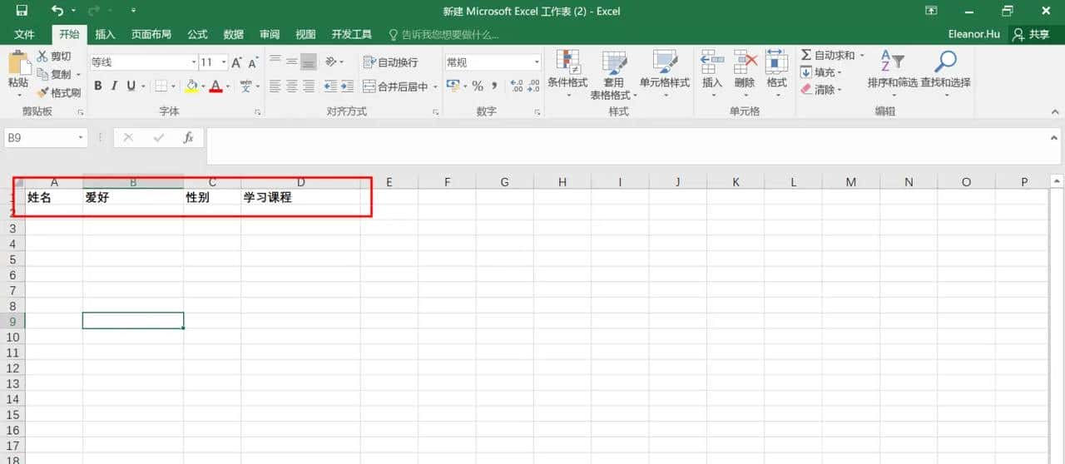Toggle italic formatting

tap(114, 86)
